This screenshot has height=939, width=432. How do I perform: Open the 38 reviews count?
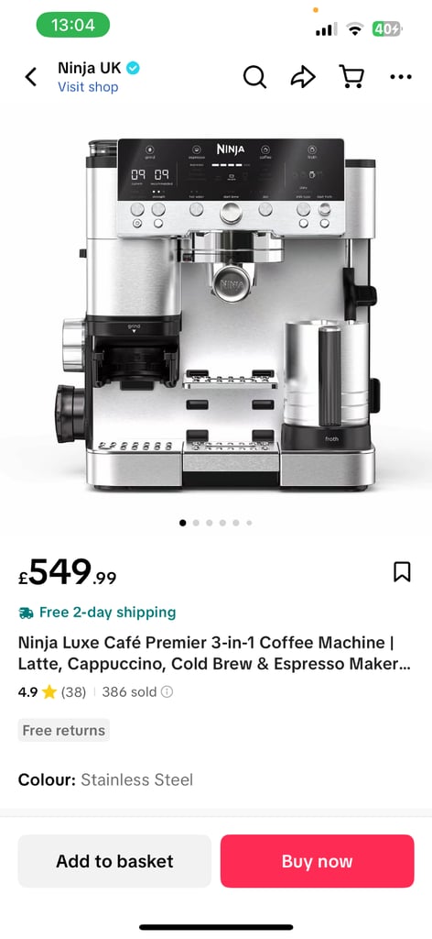[73, 692]
